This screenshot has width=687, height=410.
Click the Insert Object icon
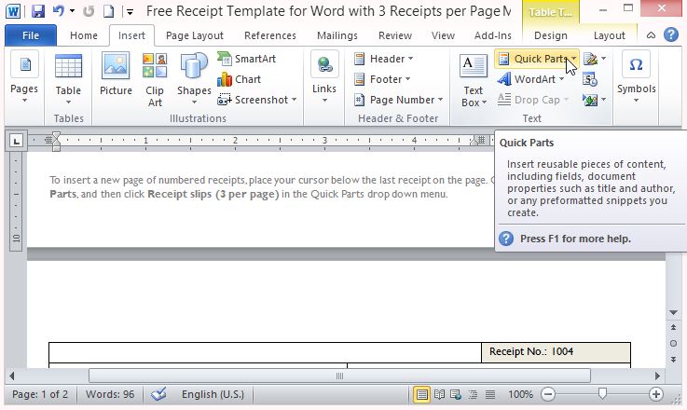[x=590, y=101]
